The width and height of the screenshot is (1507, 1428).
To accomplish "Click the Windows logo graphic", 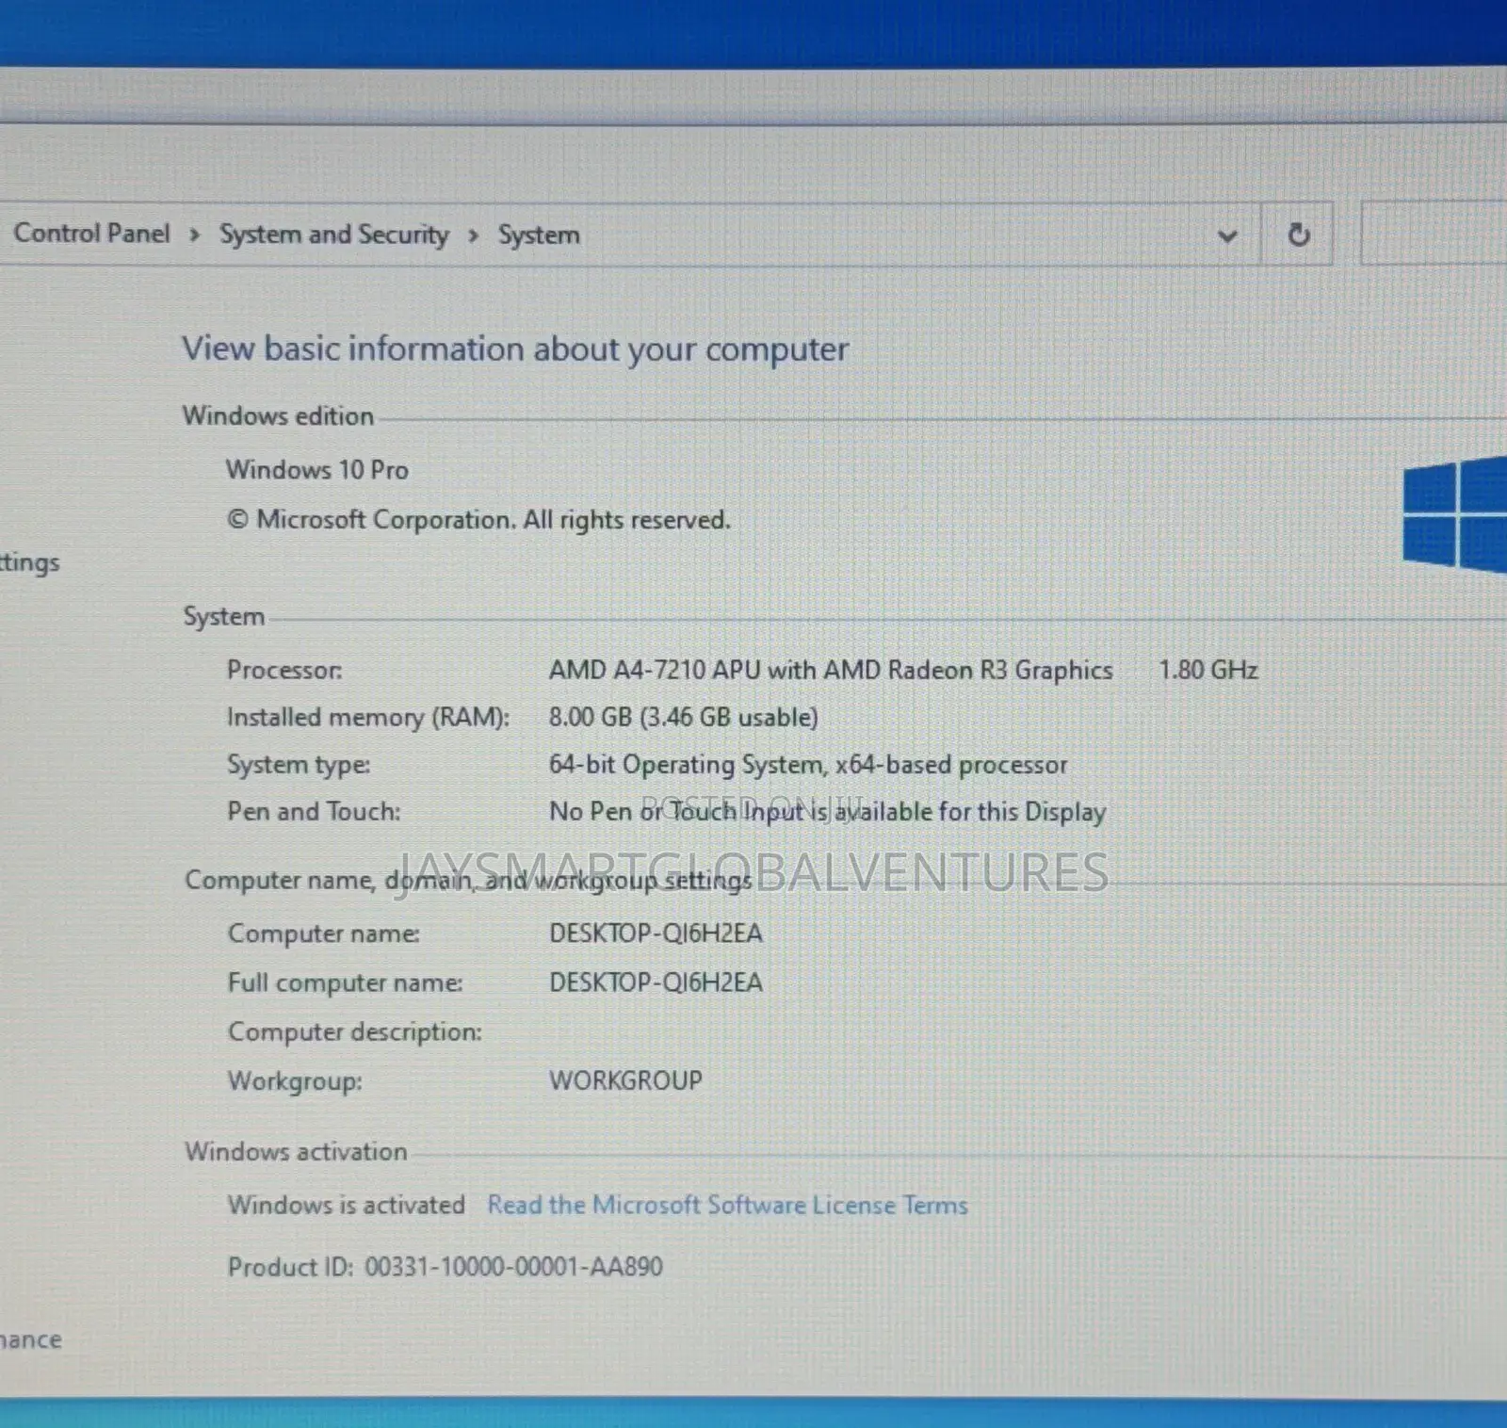I will tap(1454, 515).
